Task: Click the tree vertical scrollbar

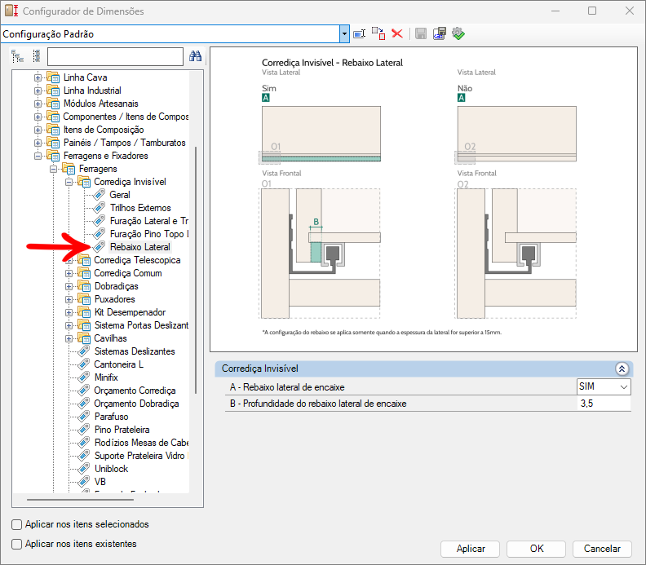Action: pos(196,270)
